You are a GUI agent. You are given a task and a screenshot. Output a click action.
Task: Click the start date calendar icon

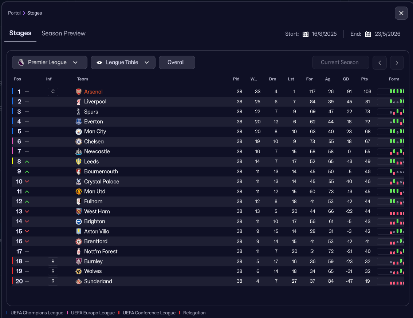306,34
